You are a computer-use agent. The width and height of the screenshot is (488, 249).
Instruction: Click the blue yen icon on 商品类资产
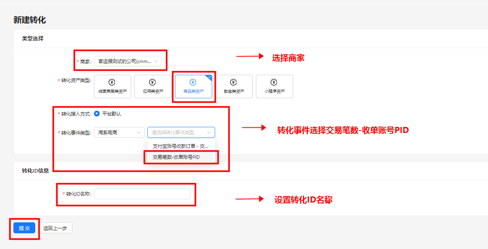click(193, 82)
